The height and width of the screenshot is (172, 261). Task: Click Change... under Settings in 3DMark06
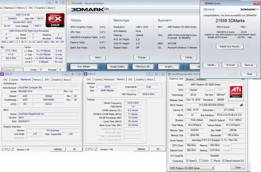(142, 57)
